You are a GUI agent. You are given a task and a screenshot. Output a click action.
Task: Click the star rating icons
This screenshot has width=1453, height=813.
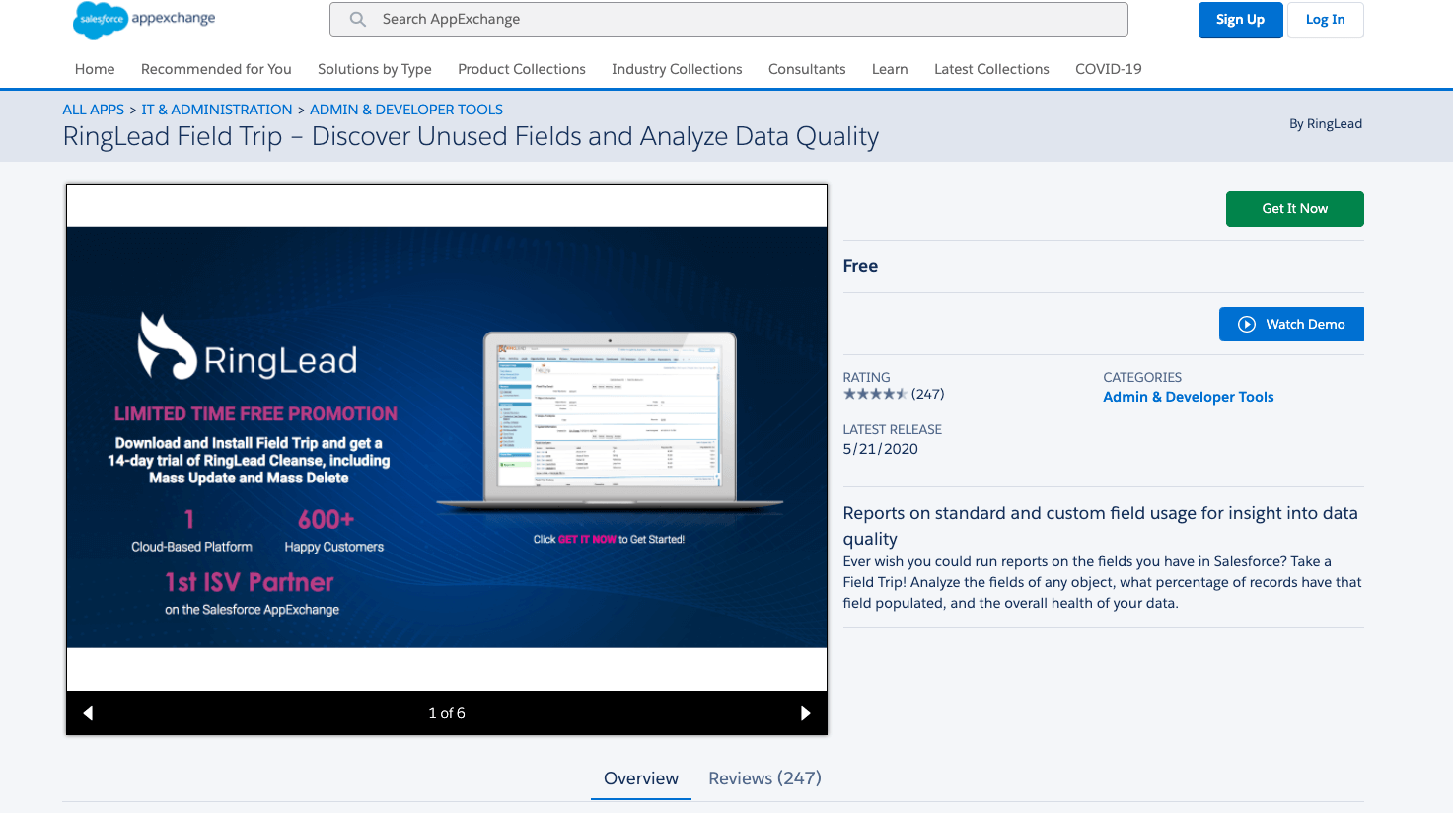(875, 394)
